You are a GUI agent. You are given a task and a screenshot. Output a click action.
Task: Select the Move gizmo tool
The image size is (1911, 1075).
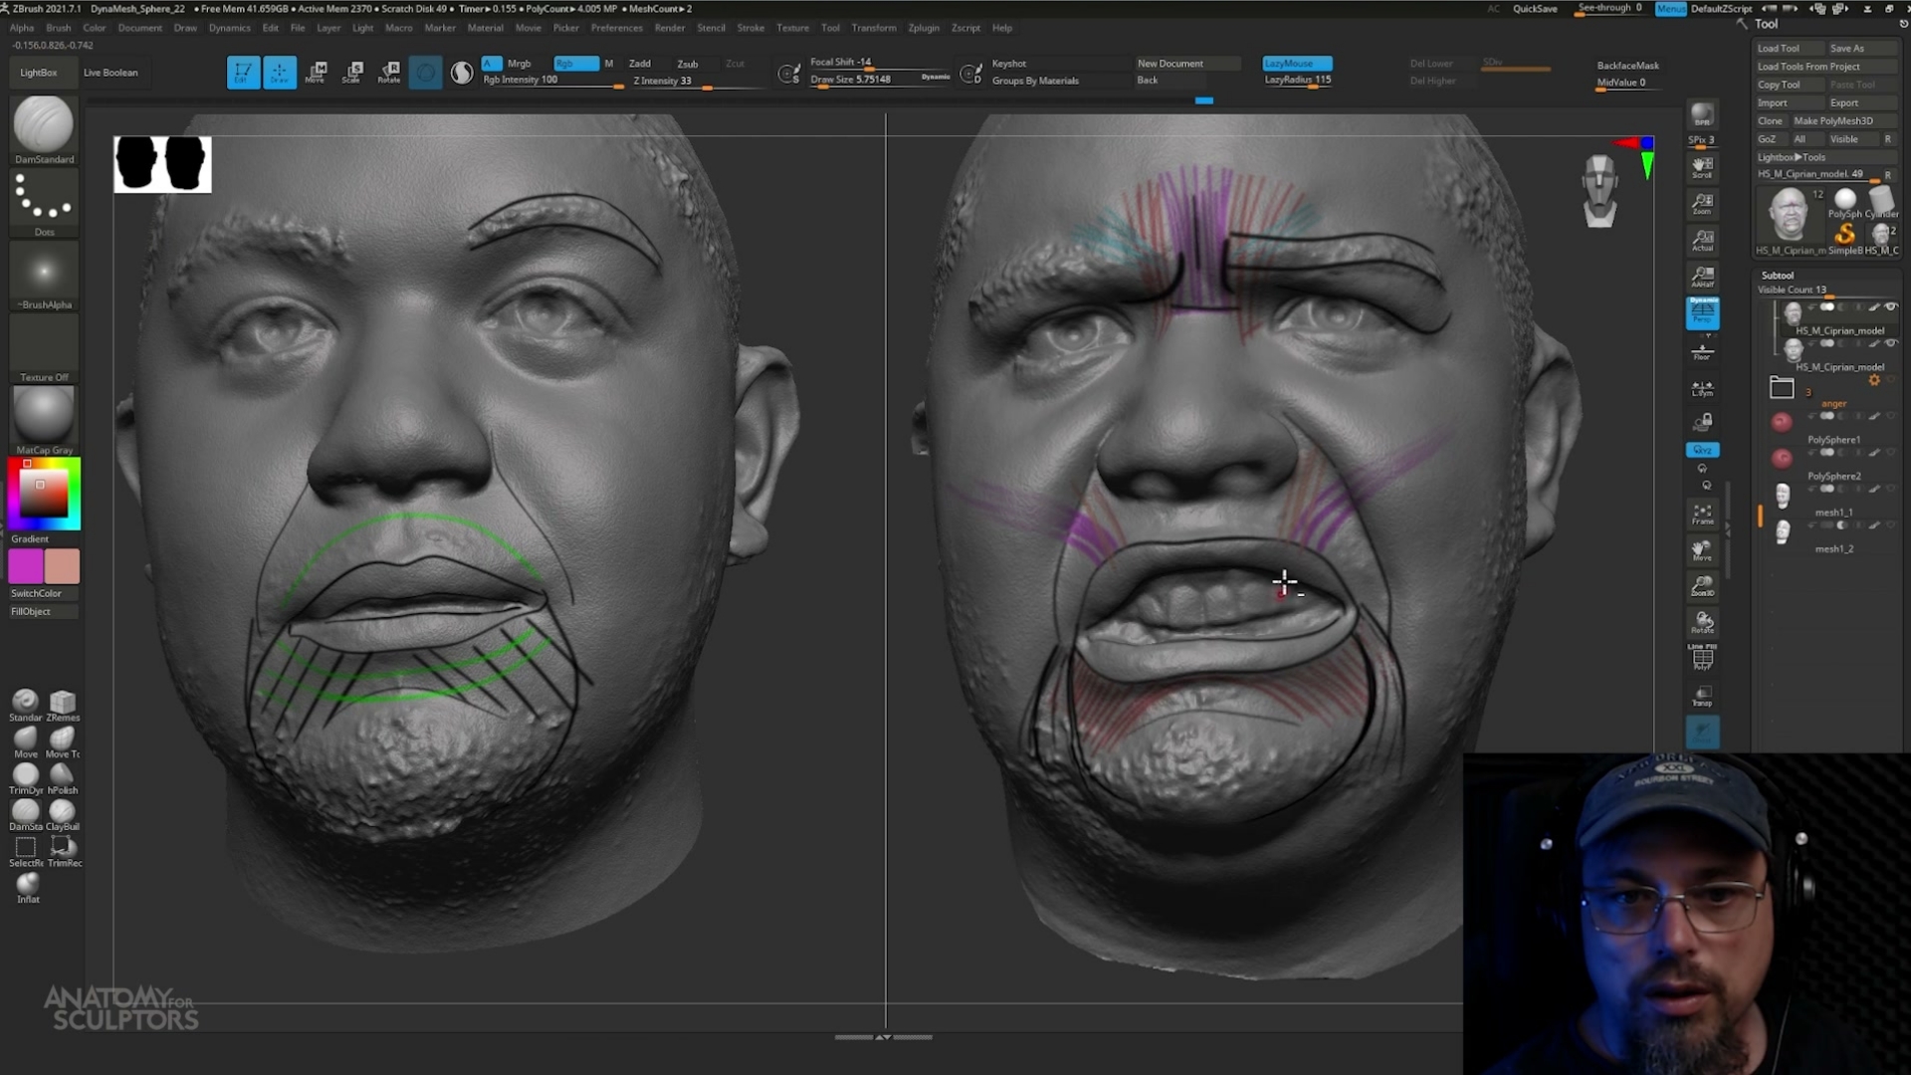[317, 73]
